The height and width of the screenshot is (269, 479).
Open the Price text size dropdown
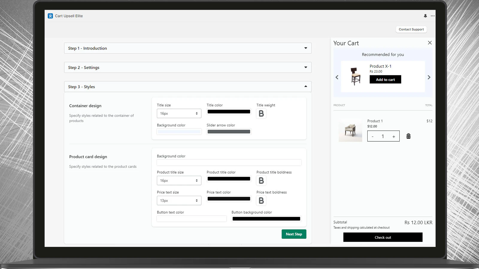coord(179,201)
